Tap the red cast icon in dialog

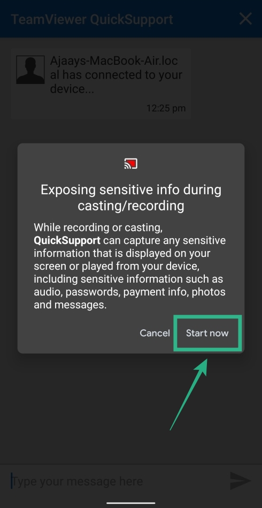click(x=130, y=164)
